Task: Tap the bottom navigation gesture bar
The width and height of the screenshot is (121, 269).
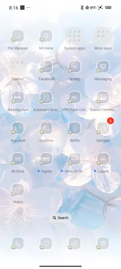Action: (x=60, y=266)
